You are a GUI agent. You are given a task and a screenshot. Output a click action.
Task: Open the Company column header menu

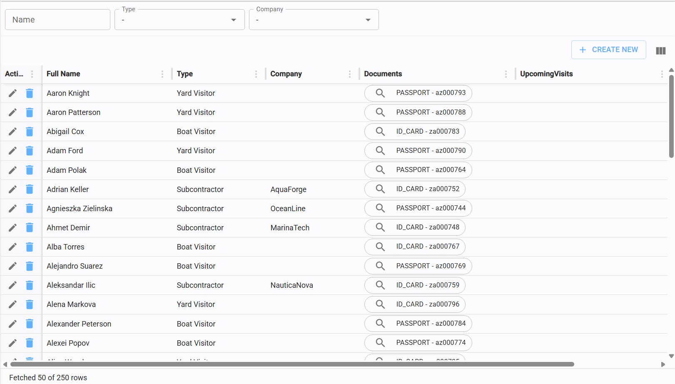coord(349,74)
